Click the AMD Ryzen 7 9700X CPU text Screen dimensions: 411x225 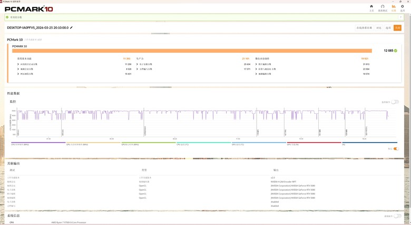pyautogui.click(x=68, y=222)
